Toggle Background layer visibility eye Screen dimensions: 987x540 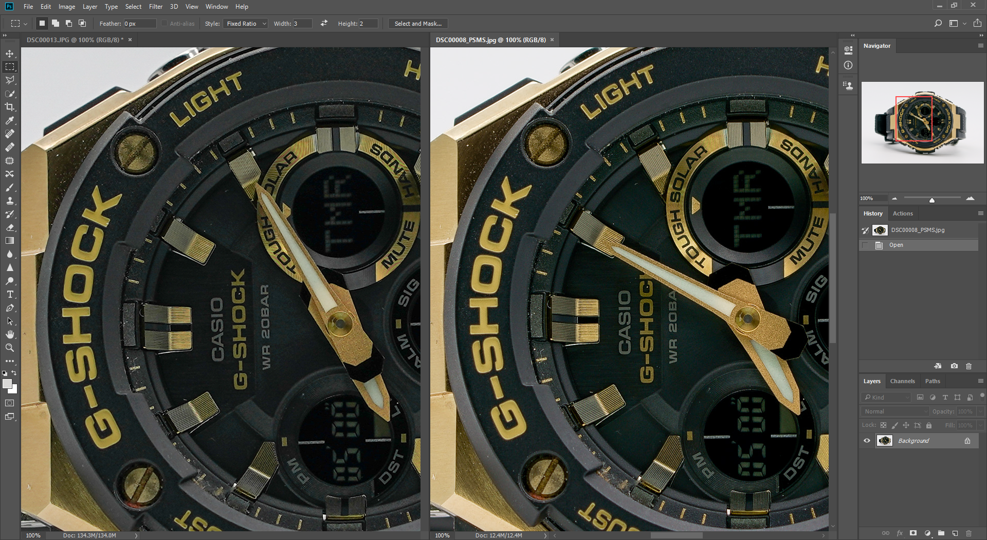coord(867,441)
